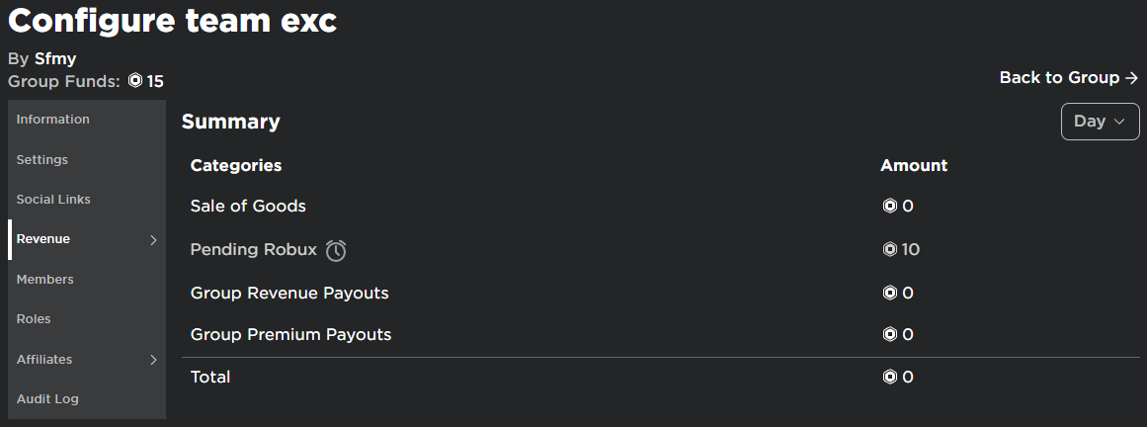Image resolution: width=1147 pixels, height=427 pixels.
Task: Expand the Affiliates submenu chevron
Action: click(x=153, y=360)
